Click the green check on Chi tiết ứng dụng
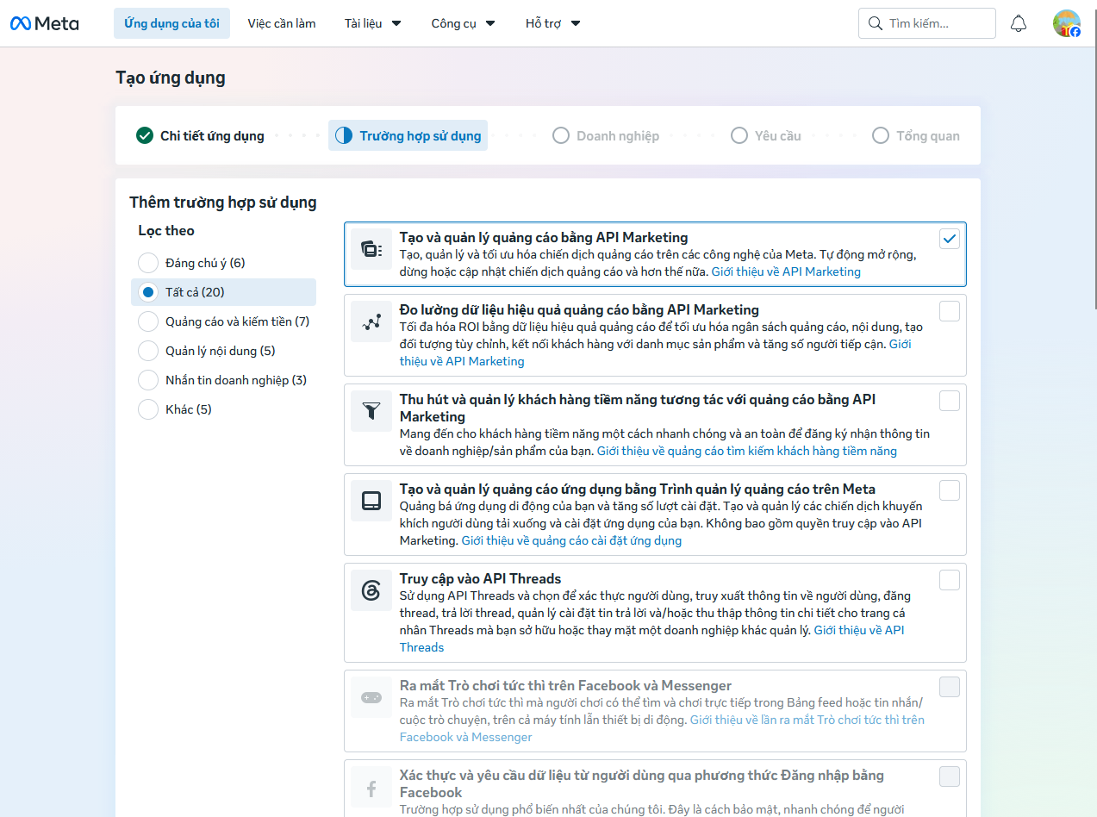 145,135
